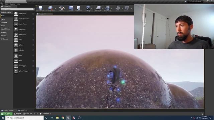Open the Content toolbar icon
The width and height of the screenshot is (214, 120).
coord(71,8)
